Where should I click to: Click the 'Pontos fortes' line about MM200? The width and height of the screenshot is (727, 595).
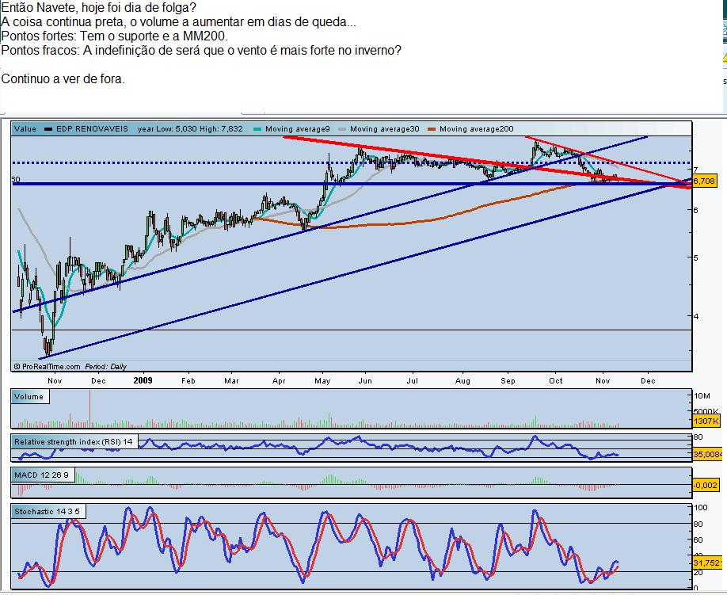pyautogui.click(x=115, y=36)
